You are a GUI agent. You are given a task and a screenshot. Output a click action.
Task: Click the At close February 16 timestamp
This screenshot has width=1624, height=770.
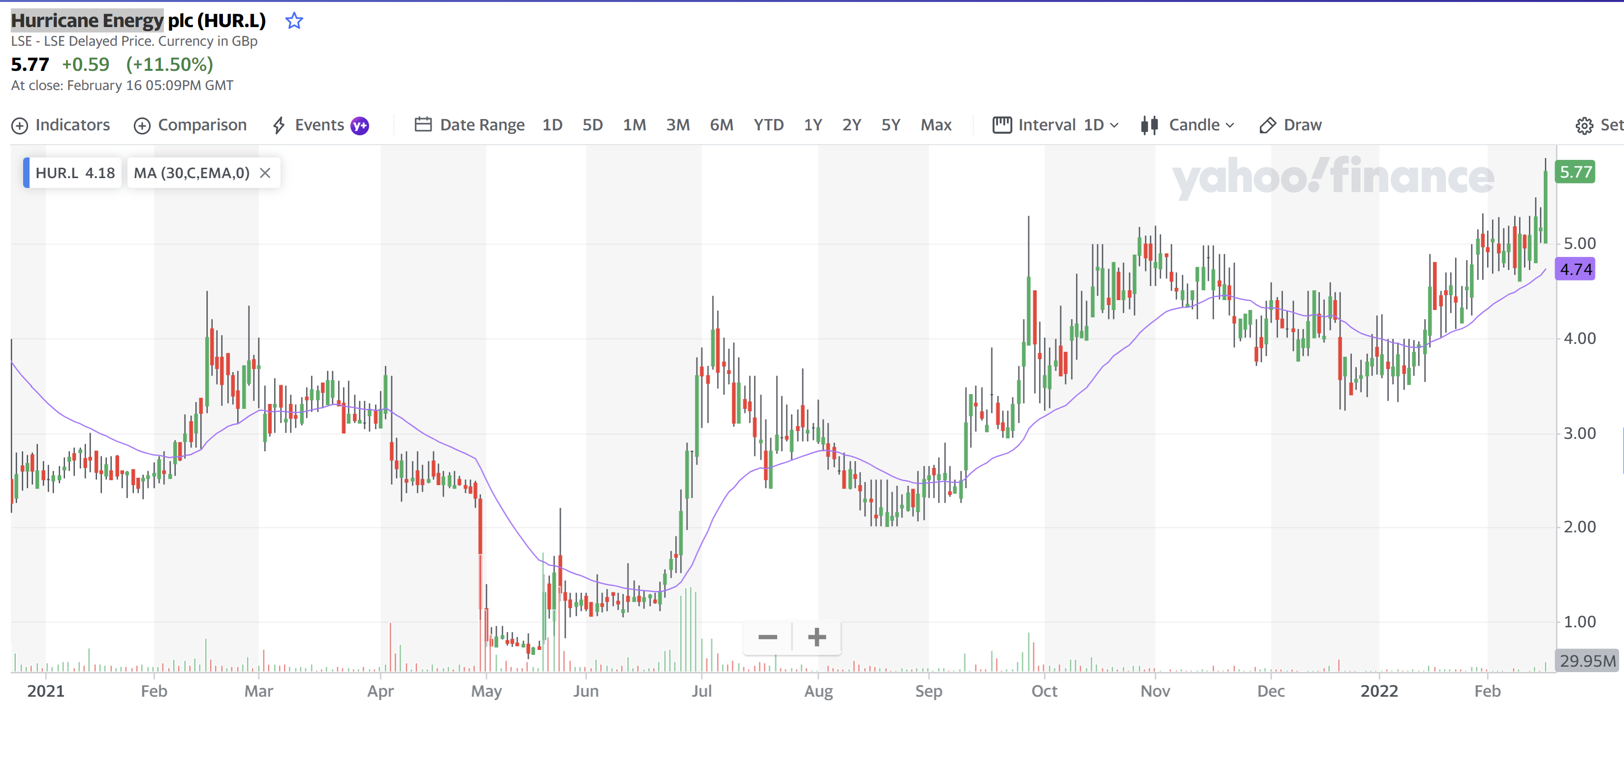tap(123, 86)
